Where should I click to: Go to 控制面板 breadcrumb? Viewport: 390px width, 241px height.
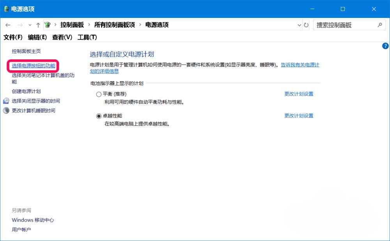[x=72, y=25]
